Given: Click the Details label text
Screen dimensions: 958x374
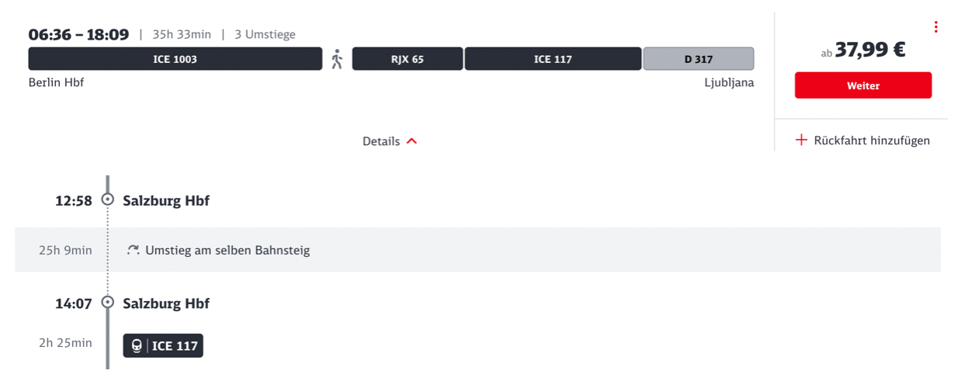Looking at the screenshot, I should click(x=381, y=141).
